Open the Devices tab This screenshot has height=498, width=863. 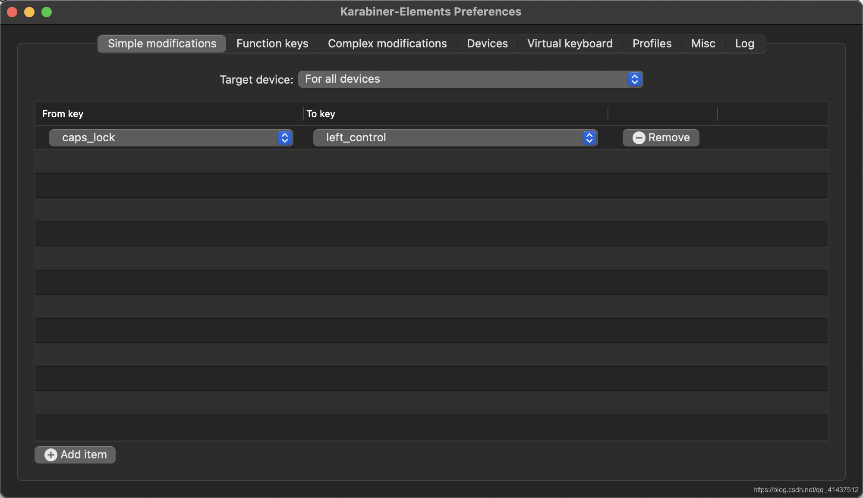pyautogui.click(x=487, y=44)
